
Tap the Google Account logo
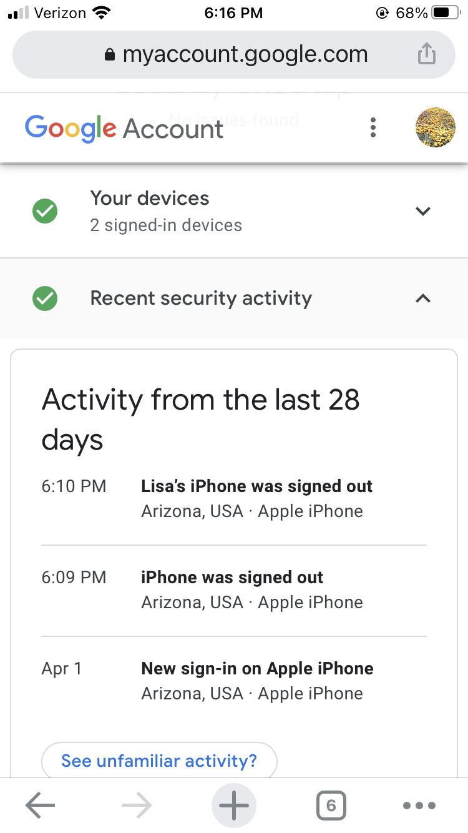(x=124, y=128)
